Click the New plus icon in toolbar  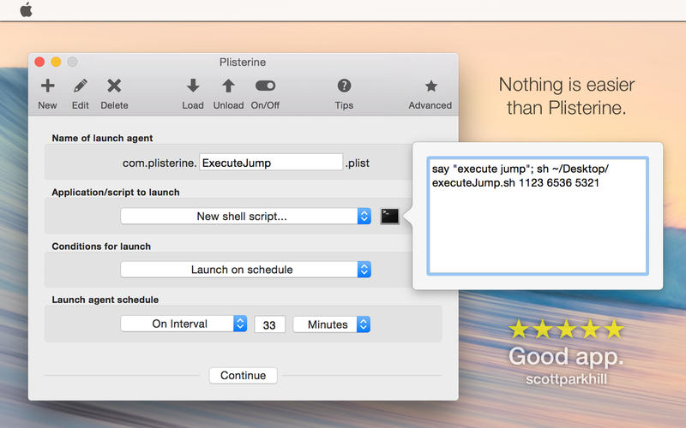(x=48, y=86)
